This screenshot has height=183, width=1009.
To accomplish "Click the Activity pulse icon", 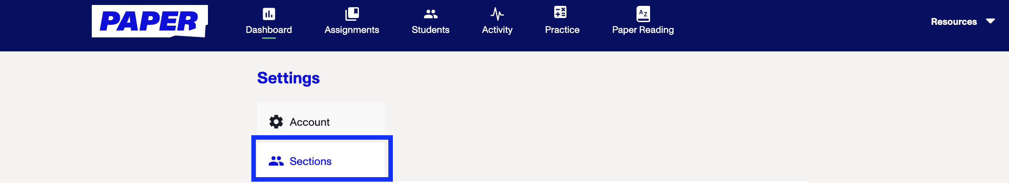I will [497, 14].
